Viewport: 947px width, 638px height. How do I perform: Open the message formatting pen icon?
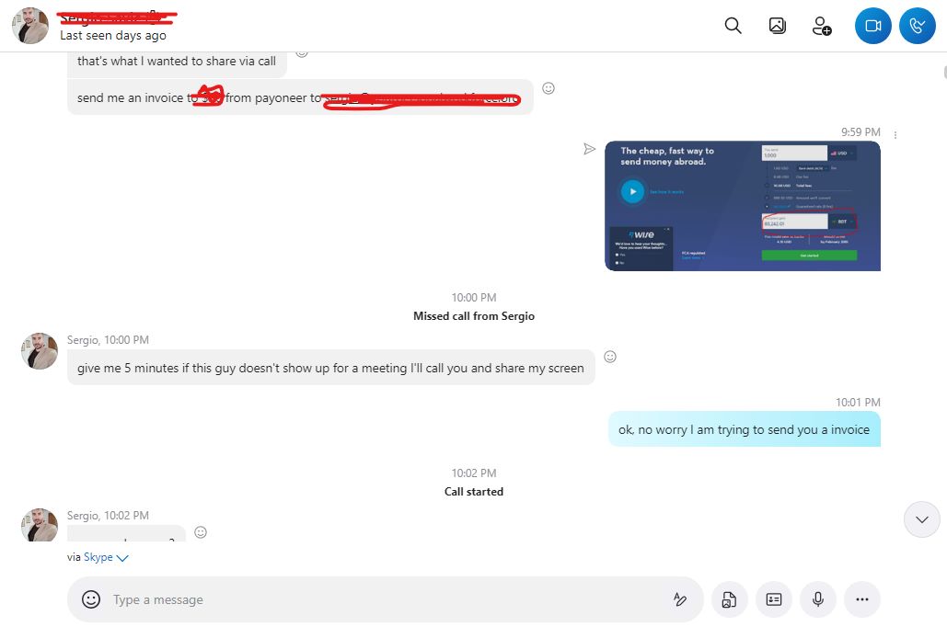pyautogui.click(x=680, y=599)
